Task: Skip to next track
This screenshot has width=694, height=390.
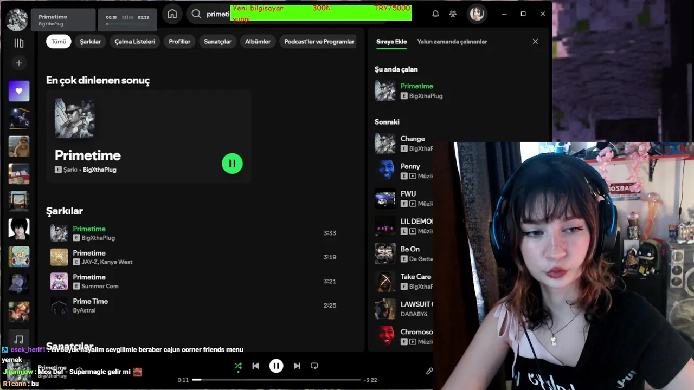Action: click(x=297, y=366)
